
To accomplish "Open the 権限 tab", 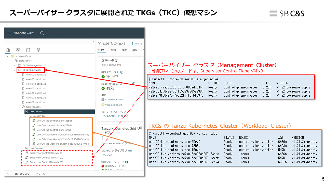I will coord(135,50).
